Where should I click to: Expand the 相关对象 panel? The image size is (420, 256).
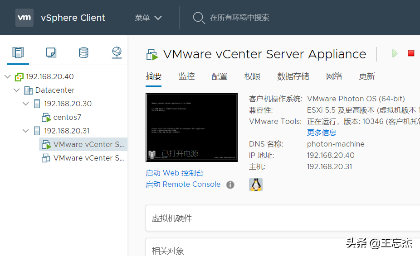tap(283, 247)
